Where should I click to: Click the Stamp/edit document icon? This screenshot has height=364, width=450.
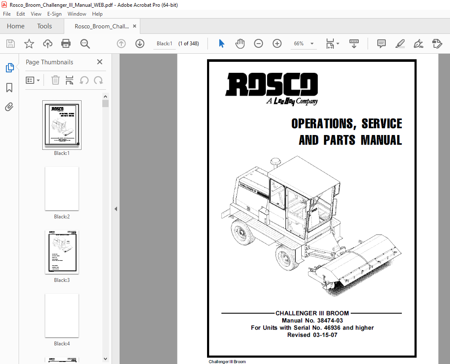click(x=437, y=44)
